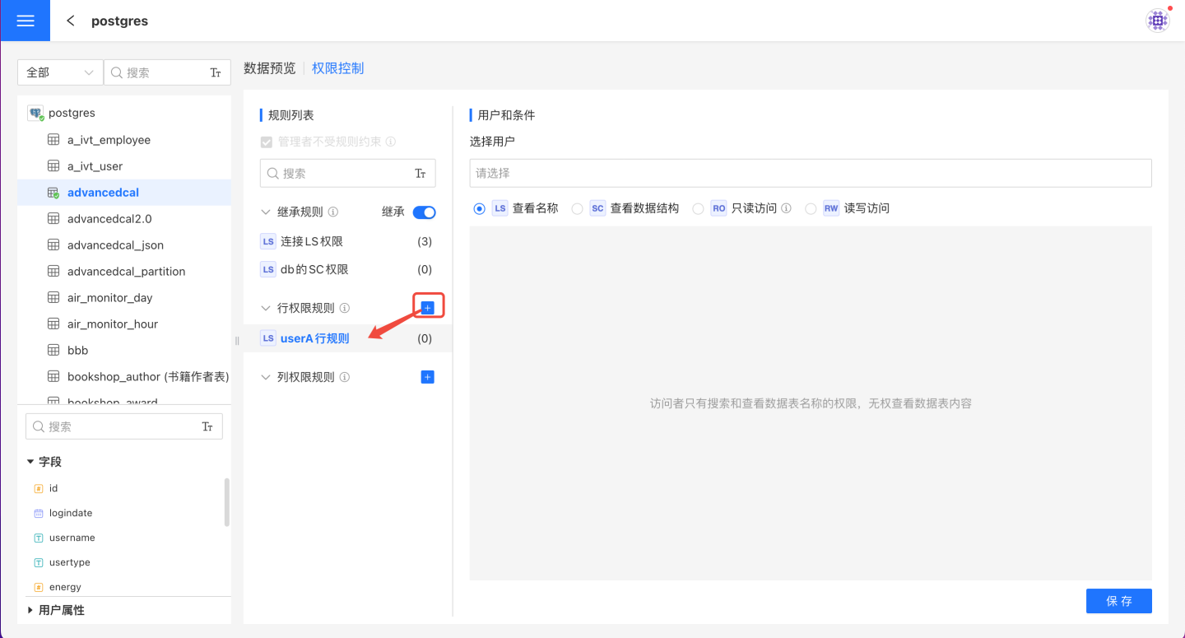Image resolution: width=1185 pixels, height=638 pixels.
Task: Open the 全部 filter dropdown
Action: click(x=60, y=72)
